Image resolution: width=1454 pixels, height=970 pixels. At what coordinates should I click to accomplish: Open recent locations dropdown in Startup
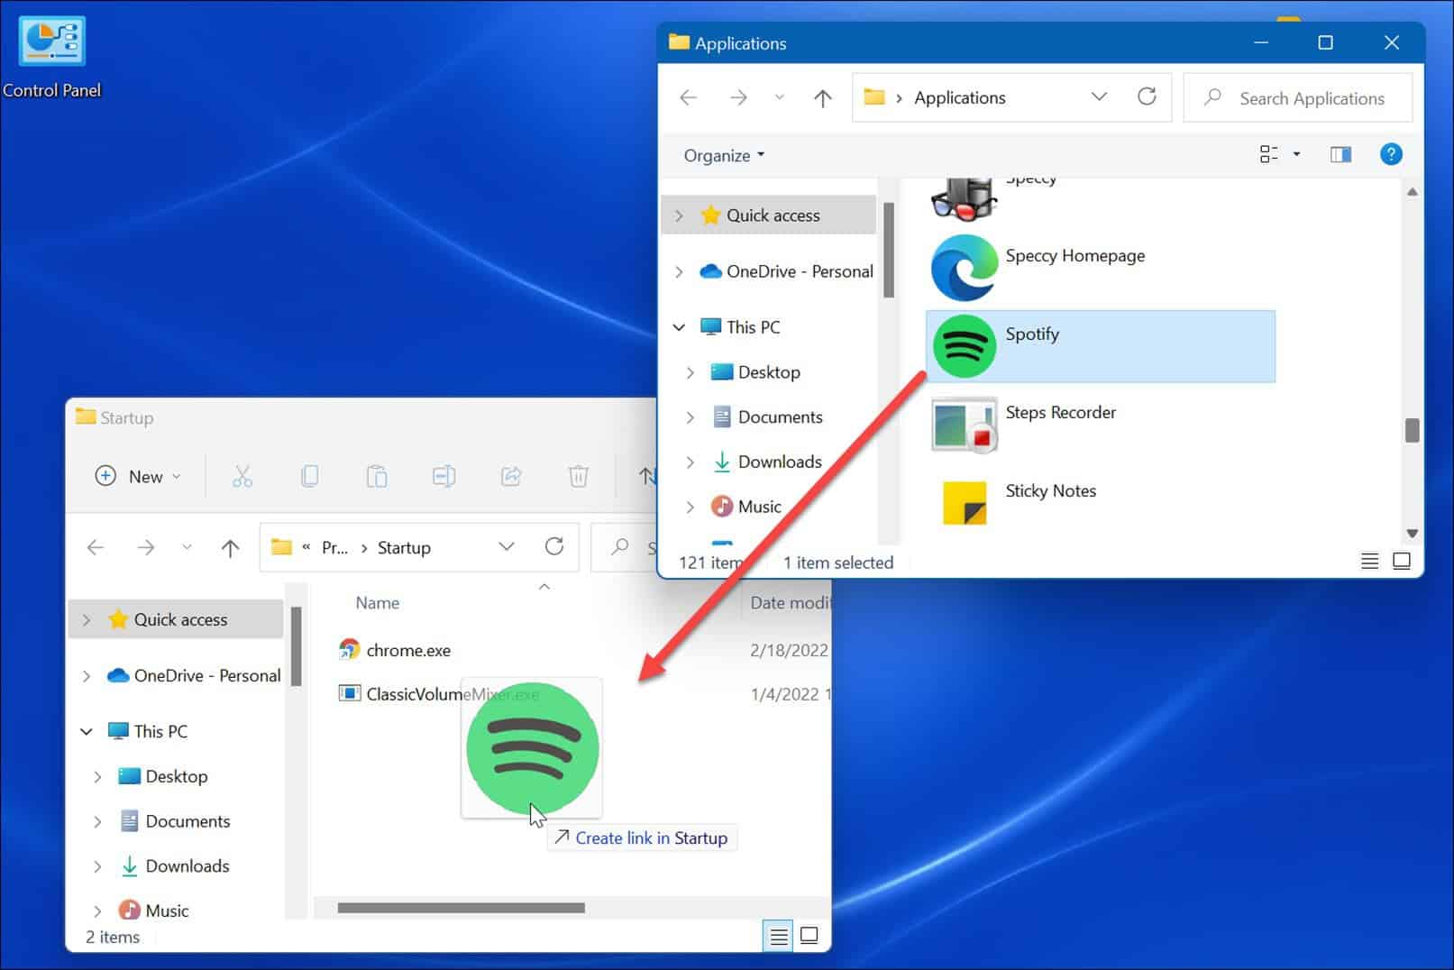(x=187, y=547)
